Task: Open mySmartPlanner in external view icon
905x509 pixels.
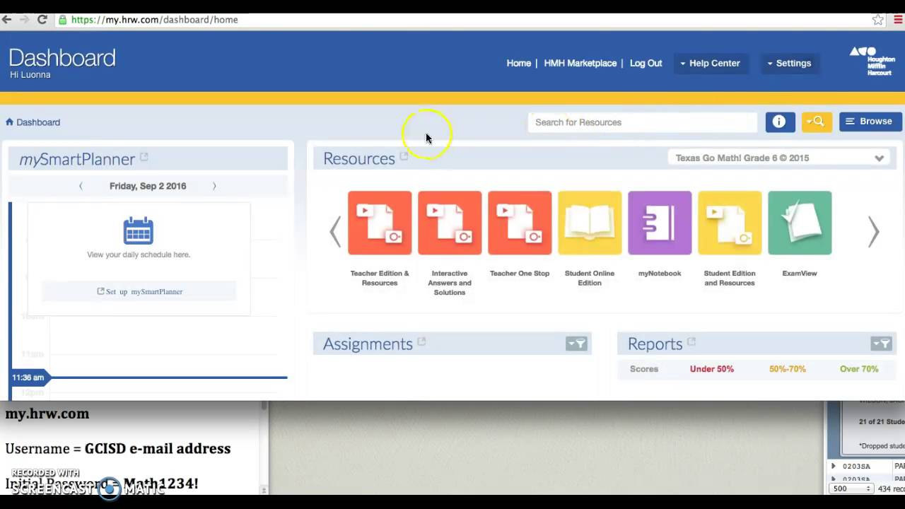Action: (144, 157)
